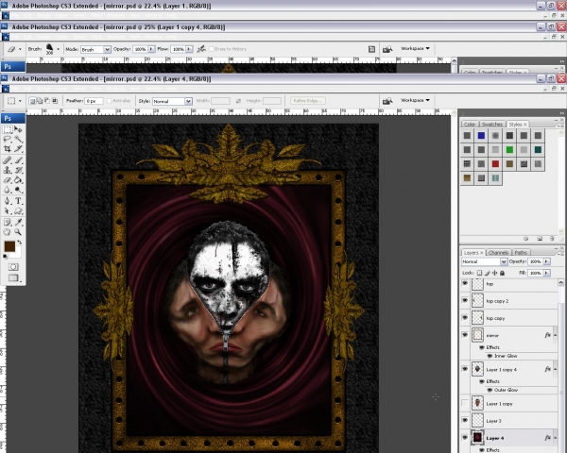The height and width of the screenshot is (453, 567).
Task: Select the Path Selection tool
Action: tap(8, 211)
